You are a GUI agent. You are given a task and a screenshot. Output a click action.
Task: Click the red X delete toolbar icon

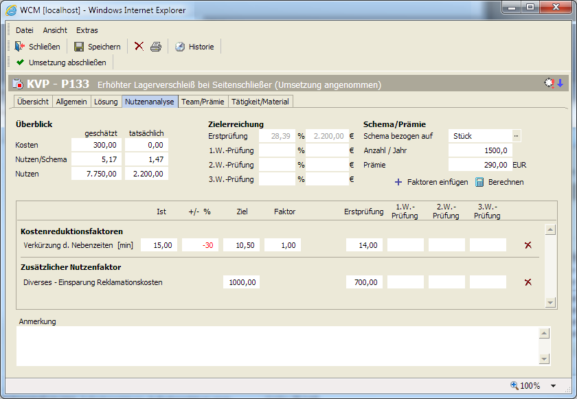click(x=139, y=46)
